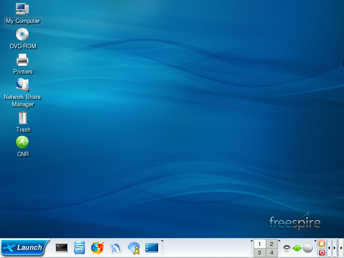Click the red power logout button
344x258 pixels.
322,252
